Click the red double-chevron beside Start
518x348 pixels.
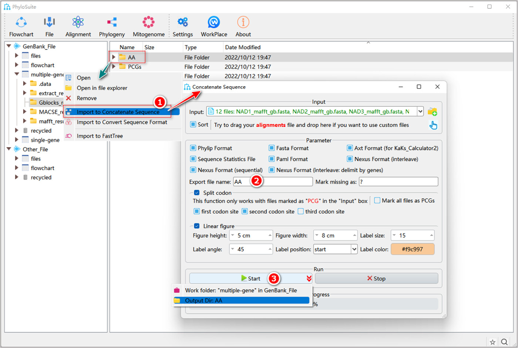tap(309, 278)
